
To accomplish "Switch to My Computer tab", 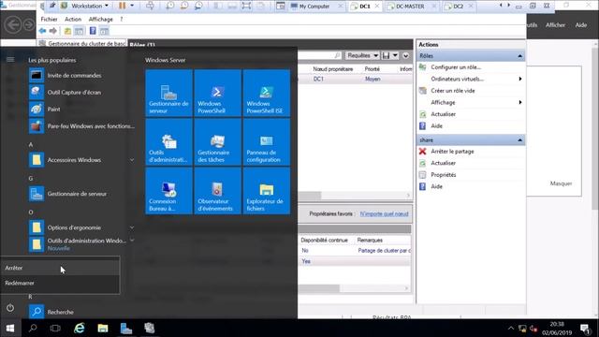I will pos(314,7).
